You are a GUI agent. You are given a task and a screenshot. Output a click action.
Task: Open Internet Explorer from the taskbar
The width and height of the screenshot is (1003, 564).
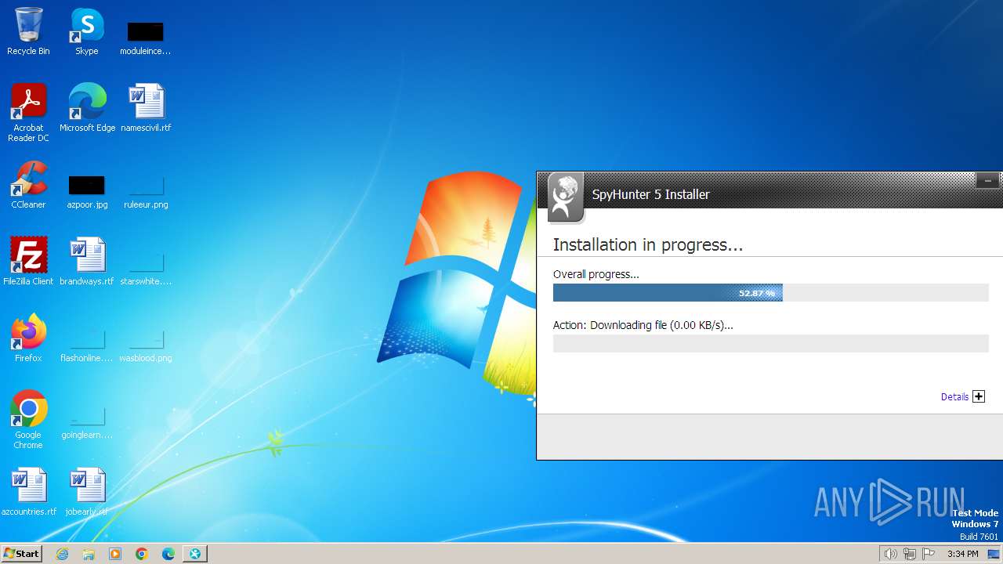pos(62,554)
